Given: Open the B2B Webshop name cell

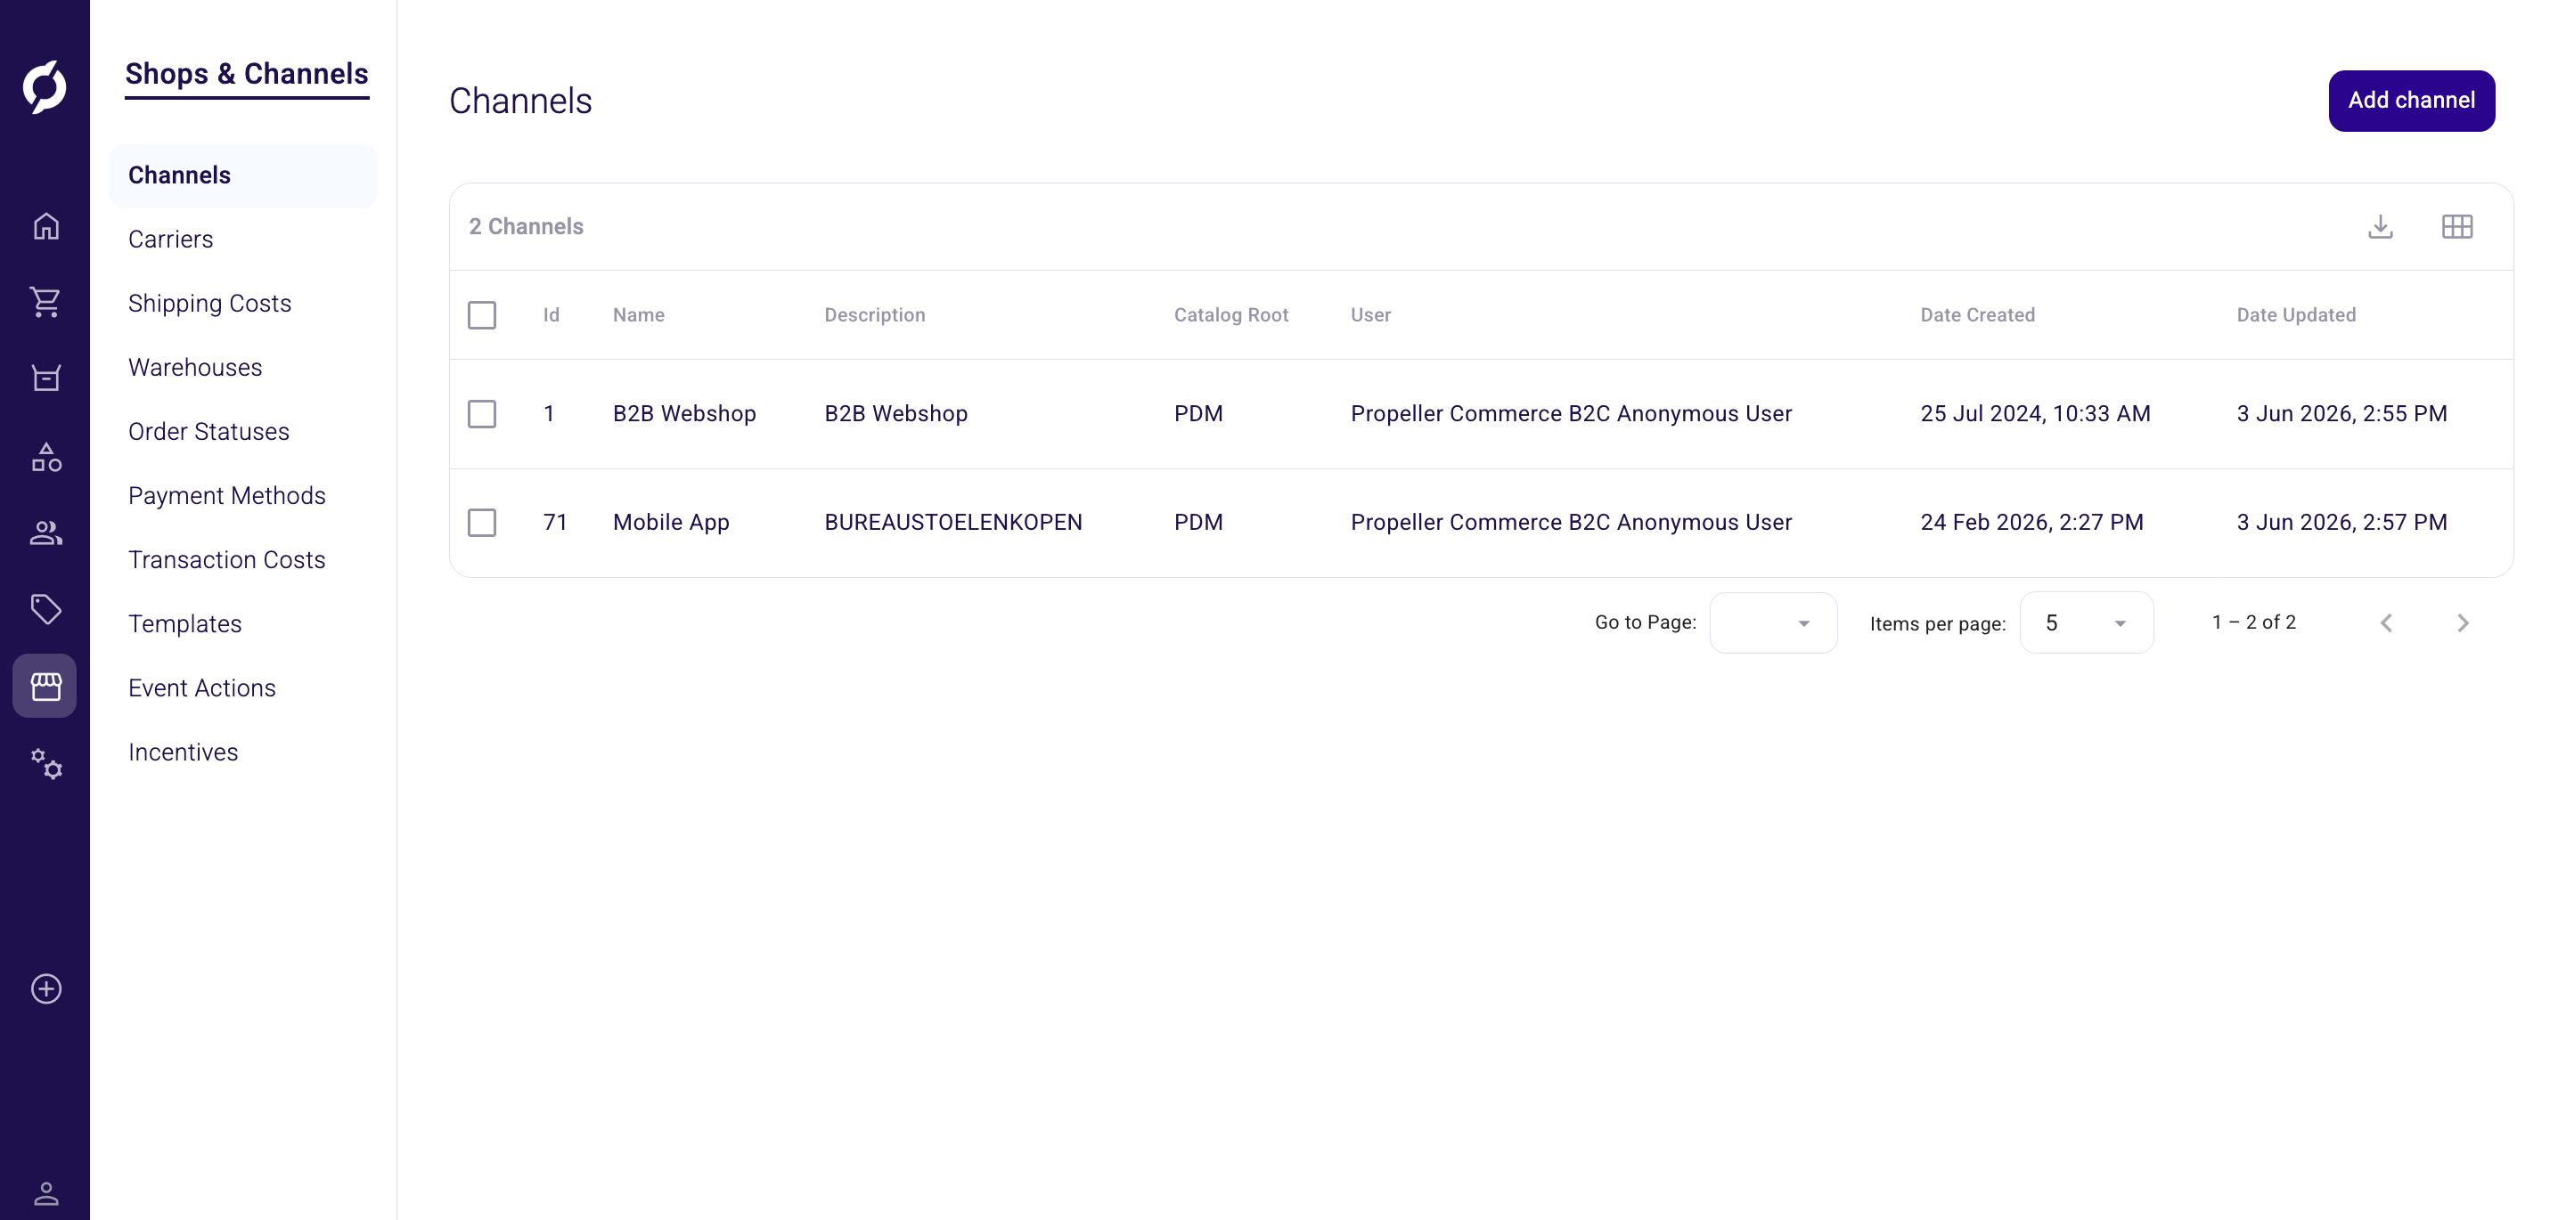Looking at the screenshot, I should [684, 413].
